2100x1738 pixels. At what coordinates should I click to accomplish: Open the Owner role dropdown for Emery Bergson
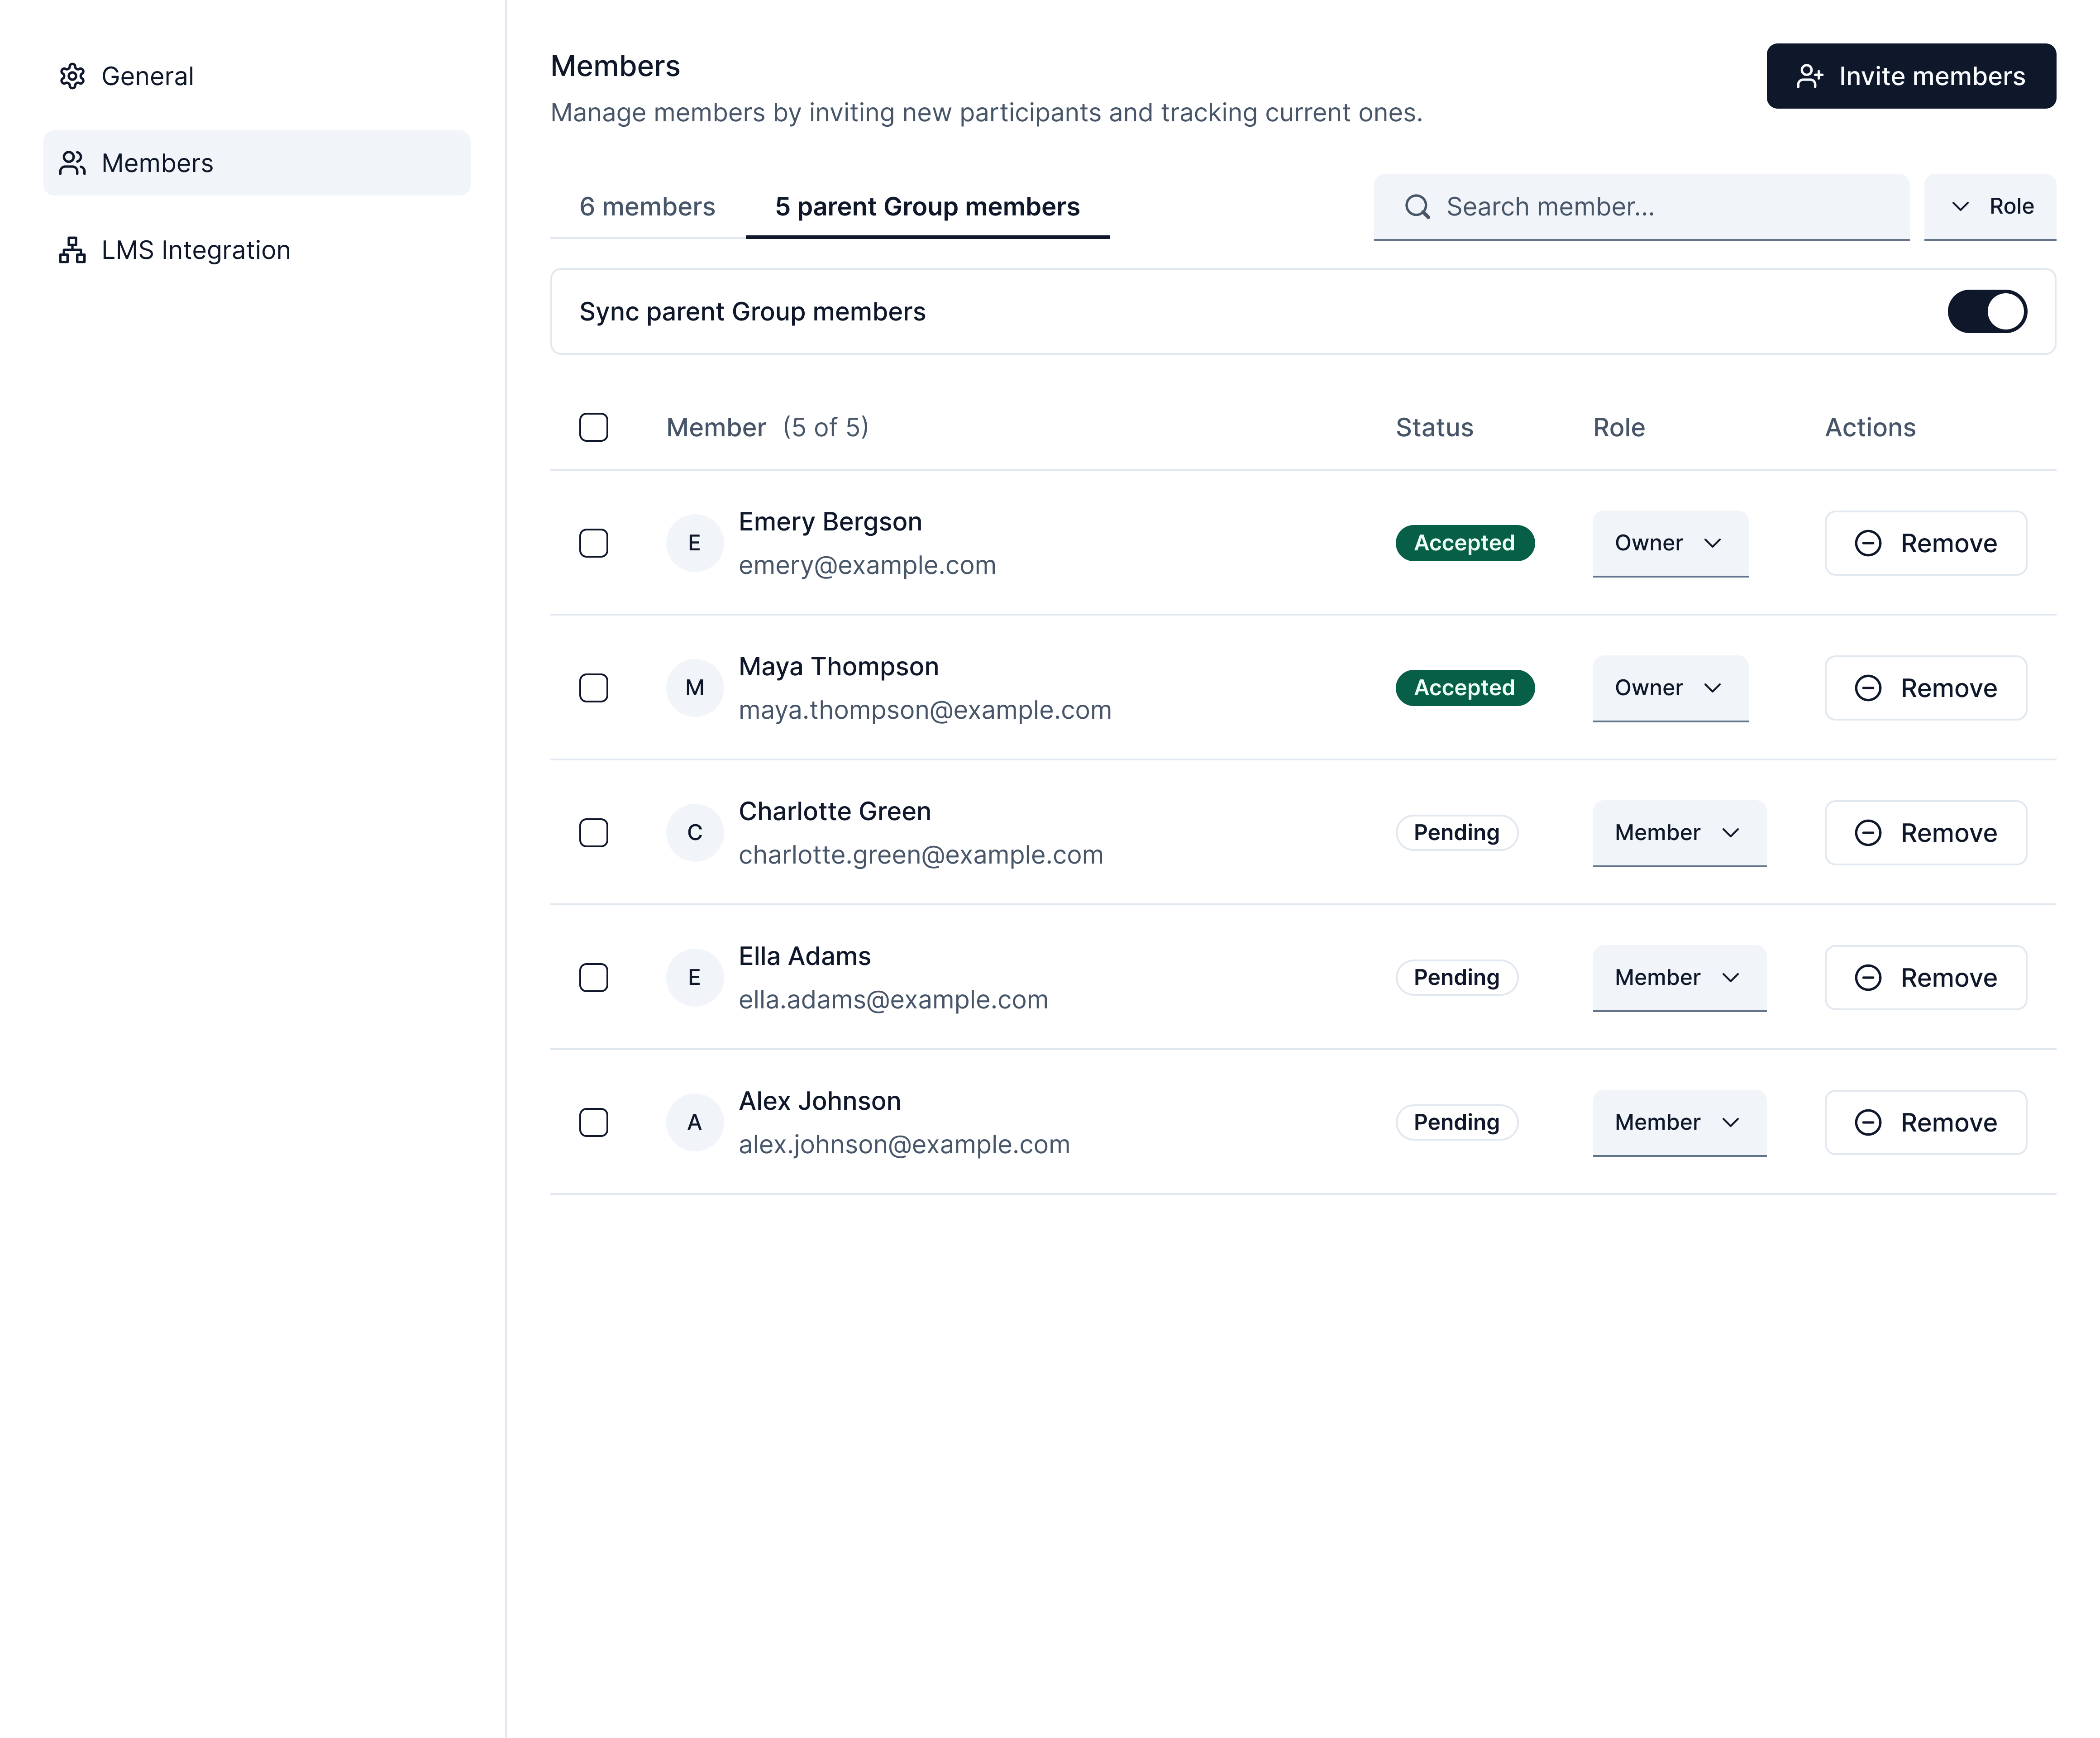(x=1669, y=543)
